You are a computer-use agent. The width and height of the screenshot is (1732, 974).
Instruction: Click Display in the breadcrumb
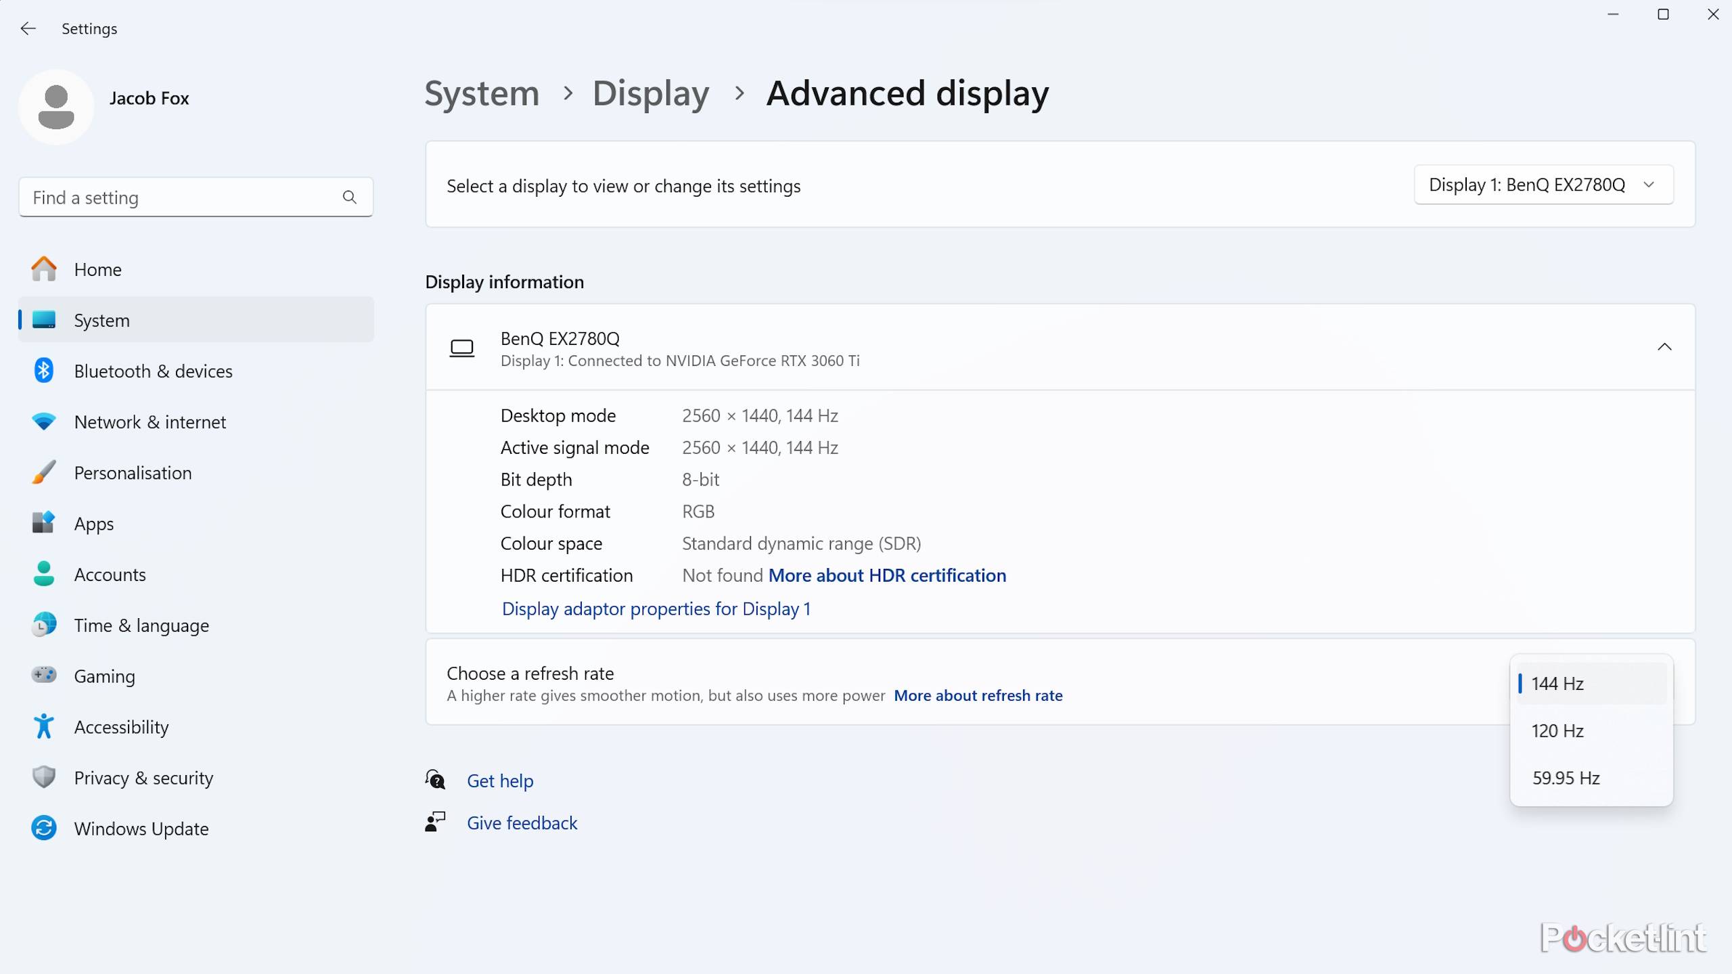[x=651, y=93]
